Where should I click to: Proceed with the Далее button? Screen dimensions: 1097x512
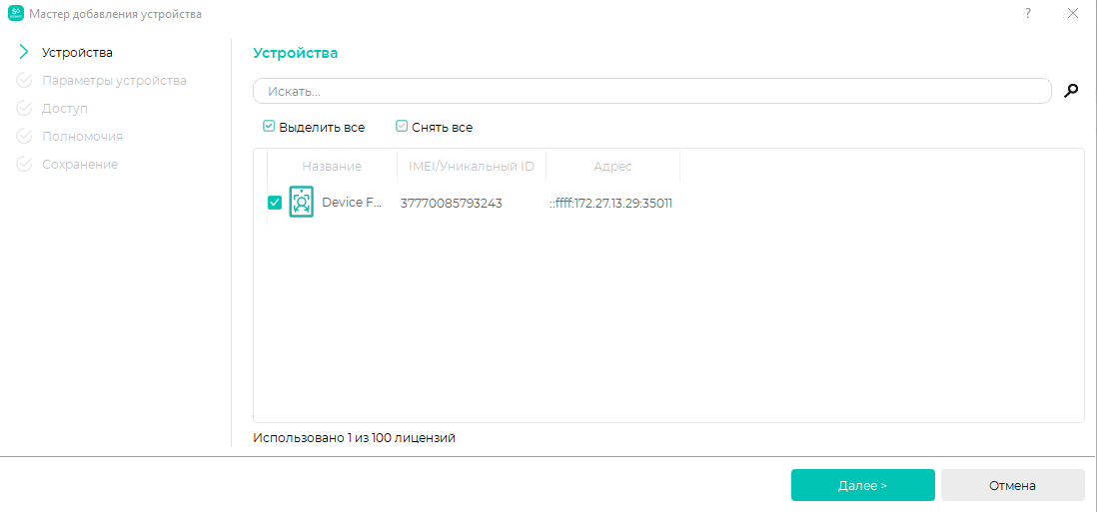click(x=862, y=485)
